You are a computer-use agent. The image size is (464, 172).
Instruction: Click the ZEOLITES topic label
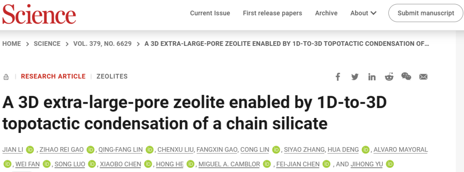(112, 76)
